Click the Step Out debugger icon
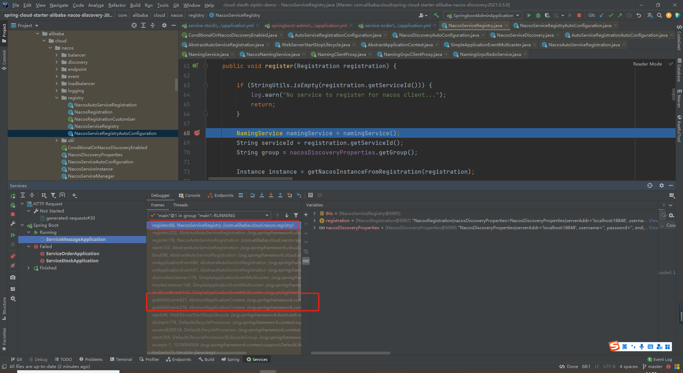683x373 pixels. [x=280, y=195]
